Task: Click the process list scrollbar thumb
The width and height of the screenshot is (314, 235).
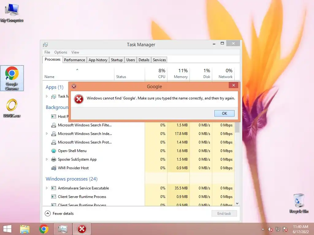Action: click(x=237, y=127)
